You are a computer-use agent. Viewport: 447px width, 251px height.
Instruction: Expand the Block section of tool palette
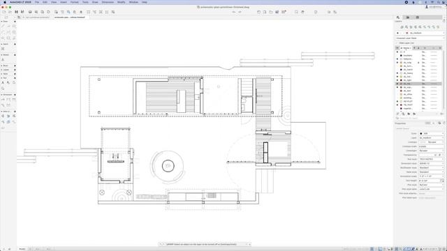point(1,66)
